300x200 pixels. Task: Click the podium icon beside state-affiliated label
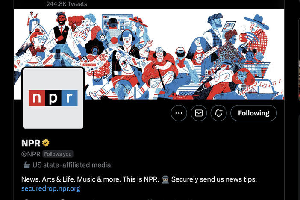point(26,165)
